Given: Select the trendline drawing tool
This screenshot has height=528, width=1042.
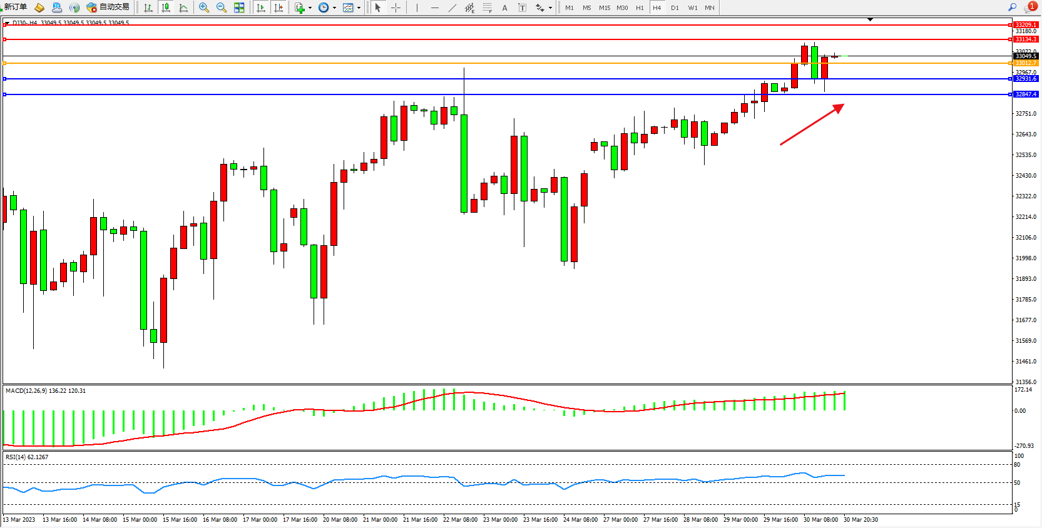Looking at the screenshot, I should pos(452,8).
